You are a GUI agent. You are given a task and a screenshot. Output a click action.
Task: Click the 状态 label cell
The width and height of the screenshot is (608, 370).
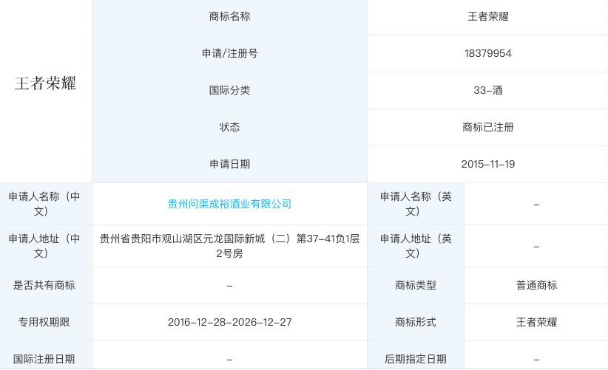point(229,127)
